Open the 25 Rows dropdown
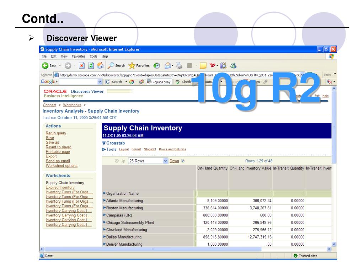The height and width of the screenshot is (273, 364). tap(148, 161)
